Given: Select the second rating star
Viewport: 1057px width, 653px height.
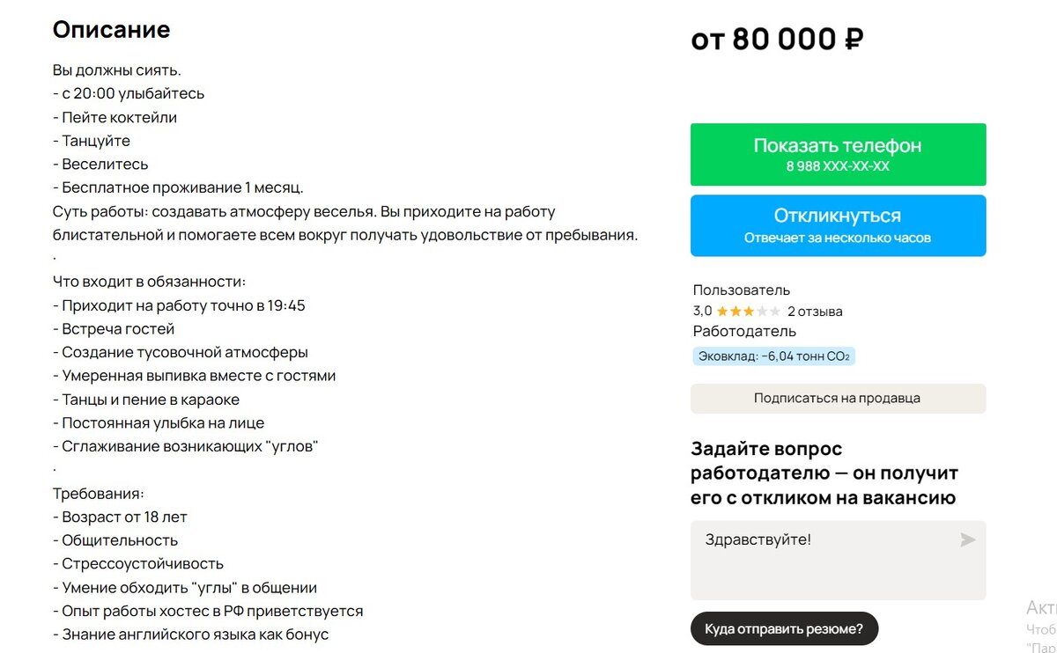Looking at the screenshot, I should point(736,311).
